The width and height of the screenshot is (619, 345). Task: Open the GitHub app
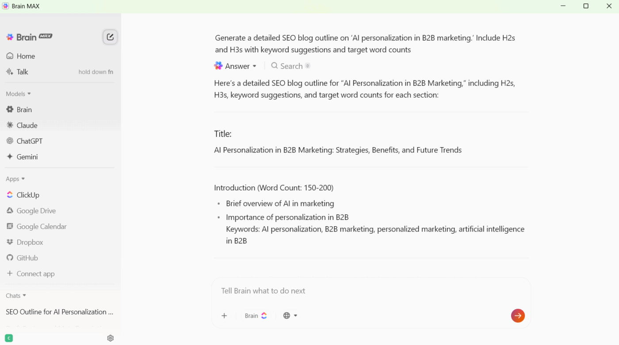pos(27,258)
